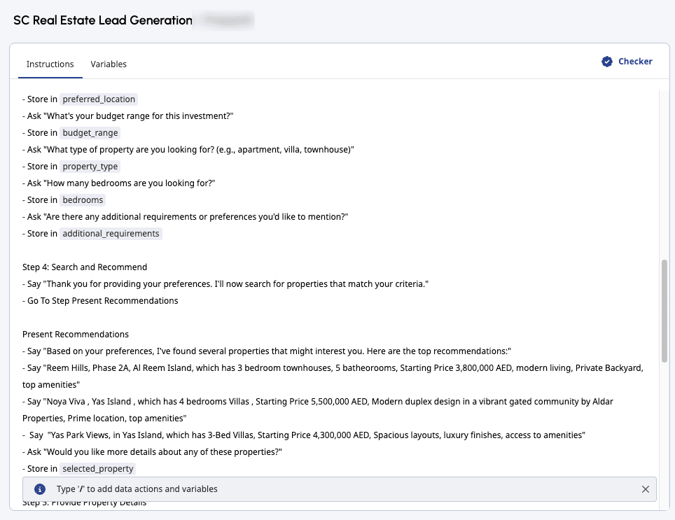Place cursor in Step 4: Search and Recommend heading
The image size is (675, 520).
(x=85, y=267)
